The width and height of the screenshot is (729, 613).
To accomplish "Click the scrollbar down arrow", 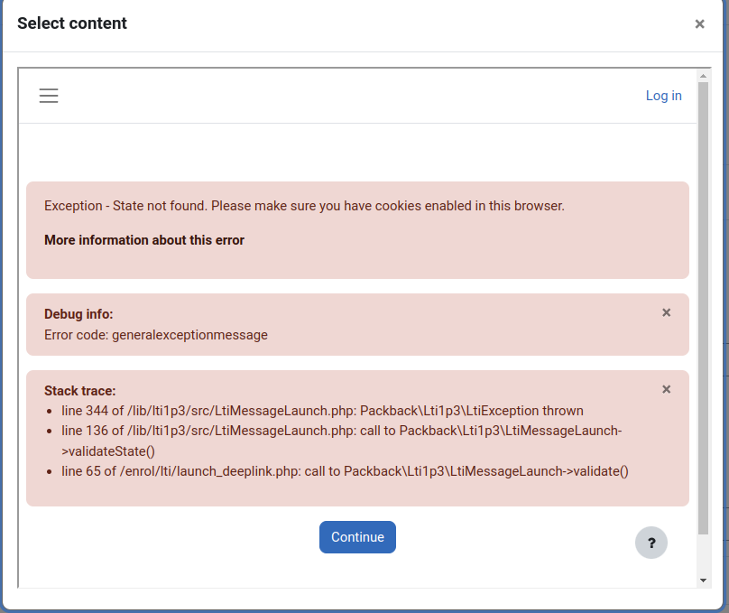I will tap(703, 580).
